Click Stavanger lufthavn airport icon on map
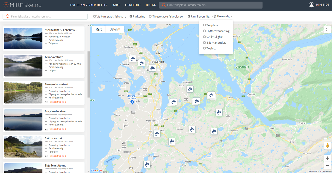The width and height of the screenshot is (332, 173). tap(132, 102)
